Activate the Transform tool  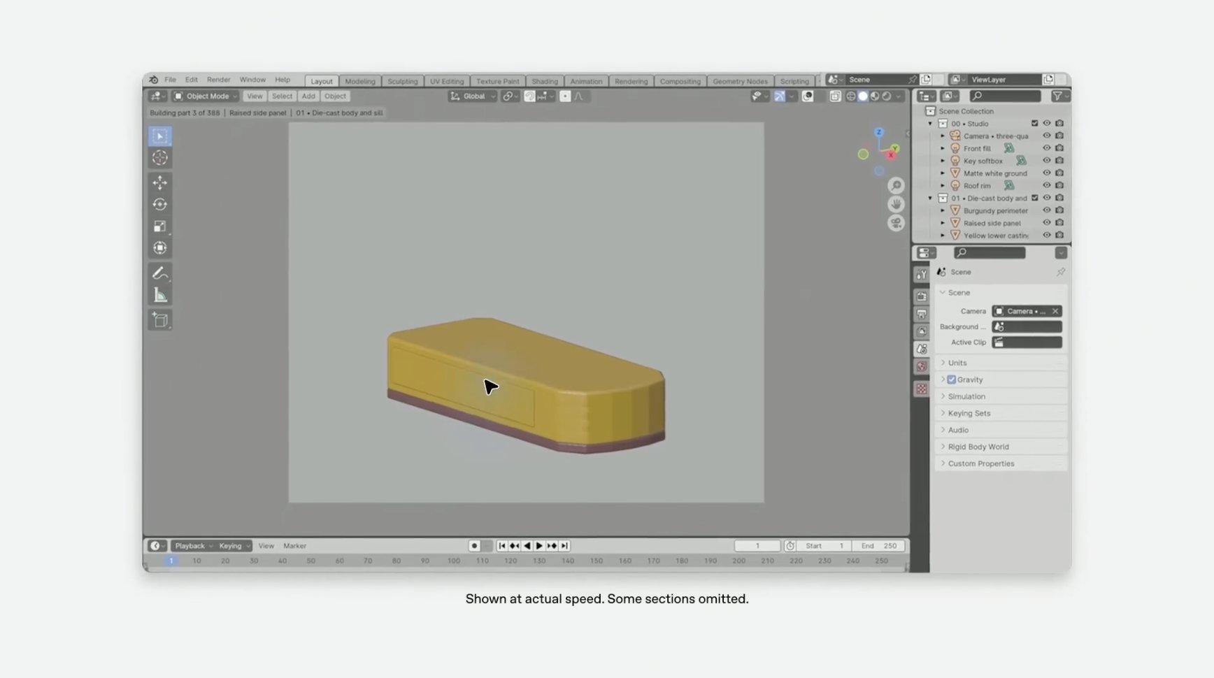(160, 247)
